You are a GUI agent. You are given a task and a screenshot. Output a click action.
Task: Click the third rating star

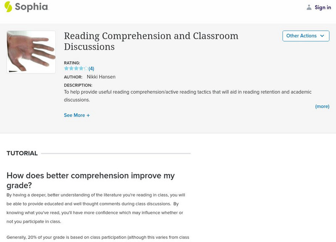click(x=76, y=68)
